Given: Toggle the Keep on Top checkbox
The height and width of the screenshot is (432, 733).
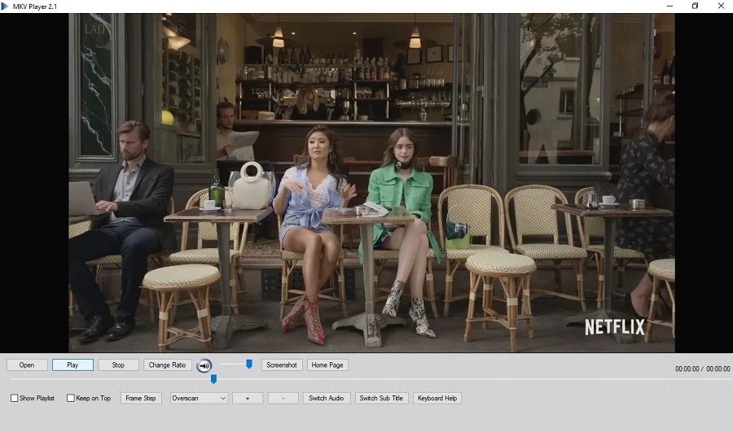Looking at the screenshot, I should tap(71, 398).
